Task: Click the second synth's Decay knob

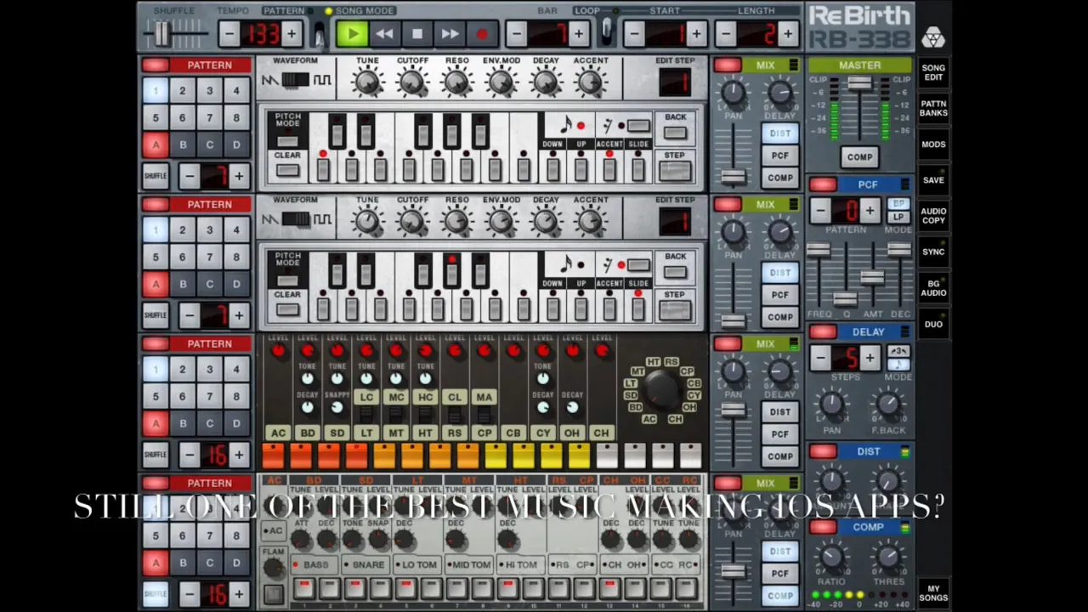Action: tap(546, 221)
